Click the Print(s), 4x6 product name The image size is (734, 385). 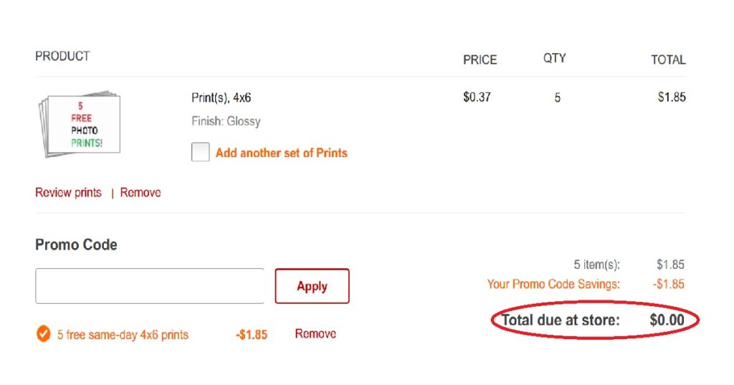pyautogui.click(x=221, y=98)
